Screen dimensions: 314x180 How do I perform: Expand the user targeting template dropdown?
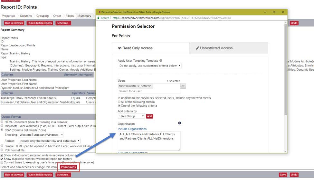[149, 66]
